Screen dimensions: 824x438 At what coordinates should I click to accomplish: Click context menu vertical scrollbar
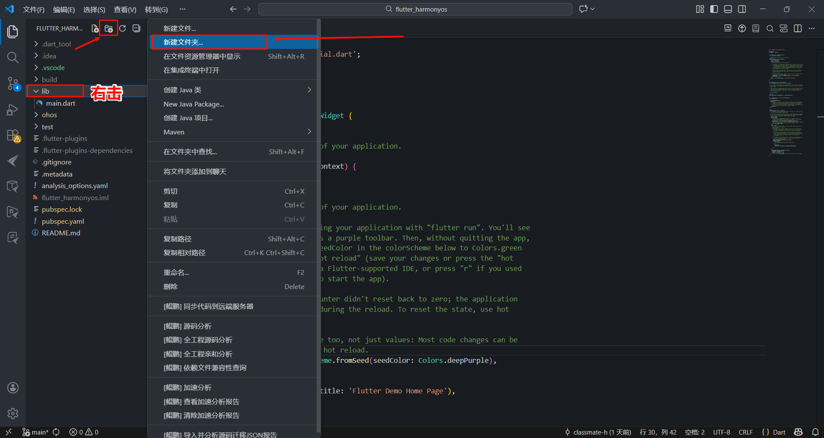point(318,225)
